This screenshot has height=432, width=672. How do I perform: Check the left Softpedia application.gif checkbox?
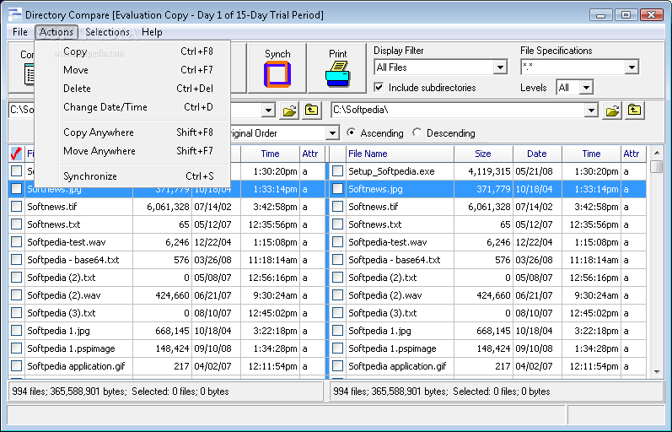[x=16, y=366]
